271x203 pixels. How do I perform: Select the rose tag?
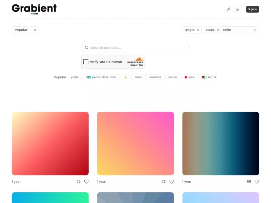189,77
